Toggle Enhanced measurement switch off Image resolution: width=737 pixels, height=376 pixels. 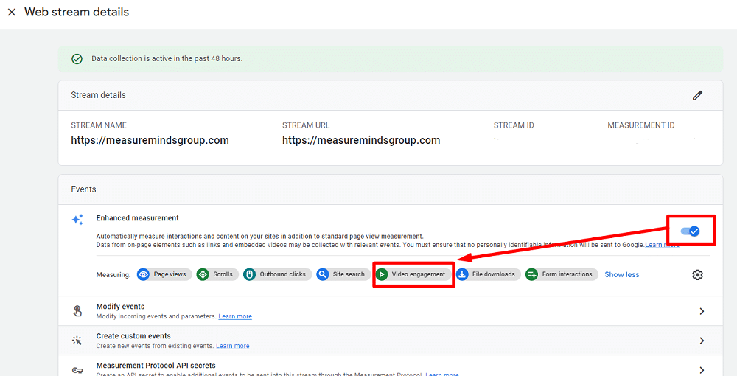click(691, 231)
